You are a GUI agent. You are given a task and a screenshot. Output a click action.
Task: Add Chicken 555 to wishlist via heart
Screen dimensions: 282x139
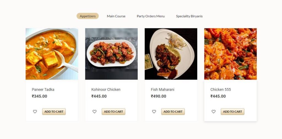click(213, 112)
